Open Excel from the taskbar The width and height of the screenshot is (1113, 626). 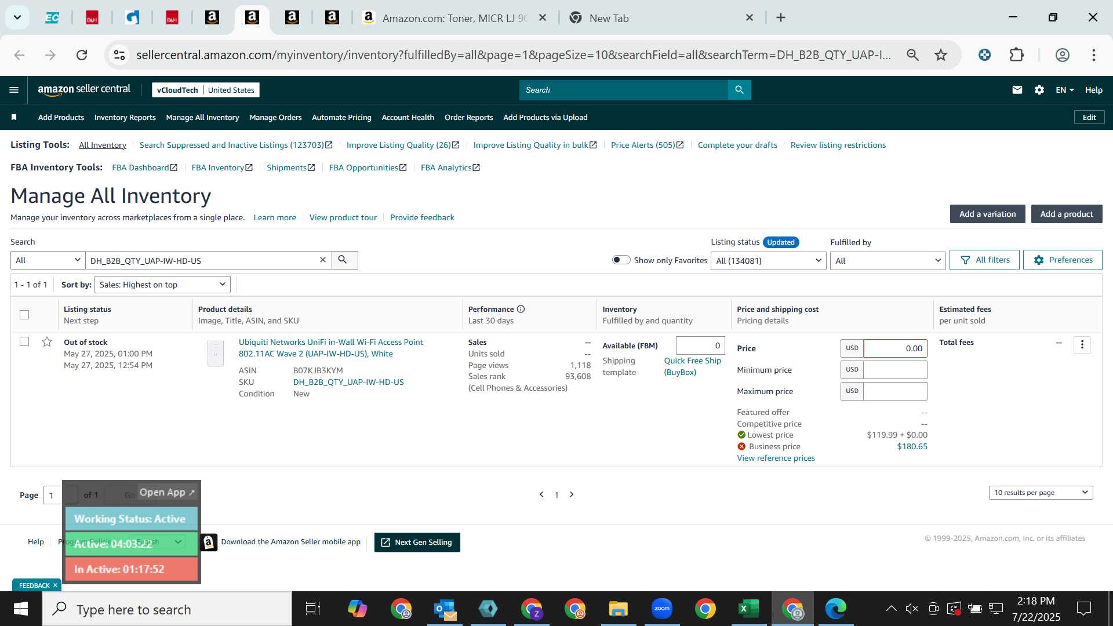tap(748, 609)
